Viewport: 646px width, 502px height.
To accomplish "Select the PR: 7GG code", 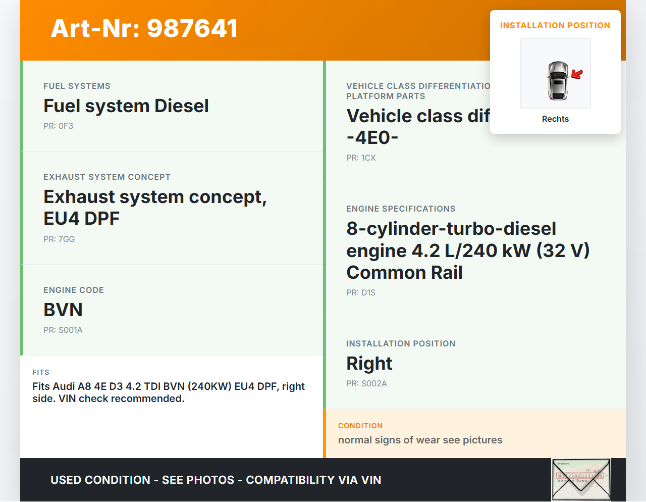I will click(59, 239).
